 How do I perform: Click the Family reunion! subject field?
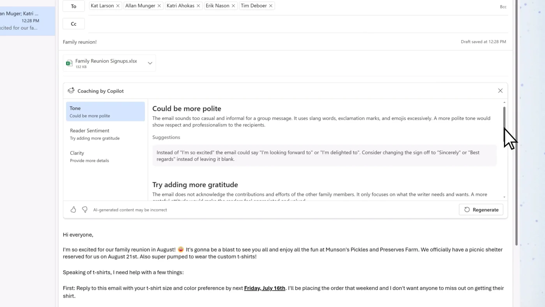[234, 42]
